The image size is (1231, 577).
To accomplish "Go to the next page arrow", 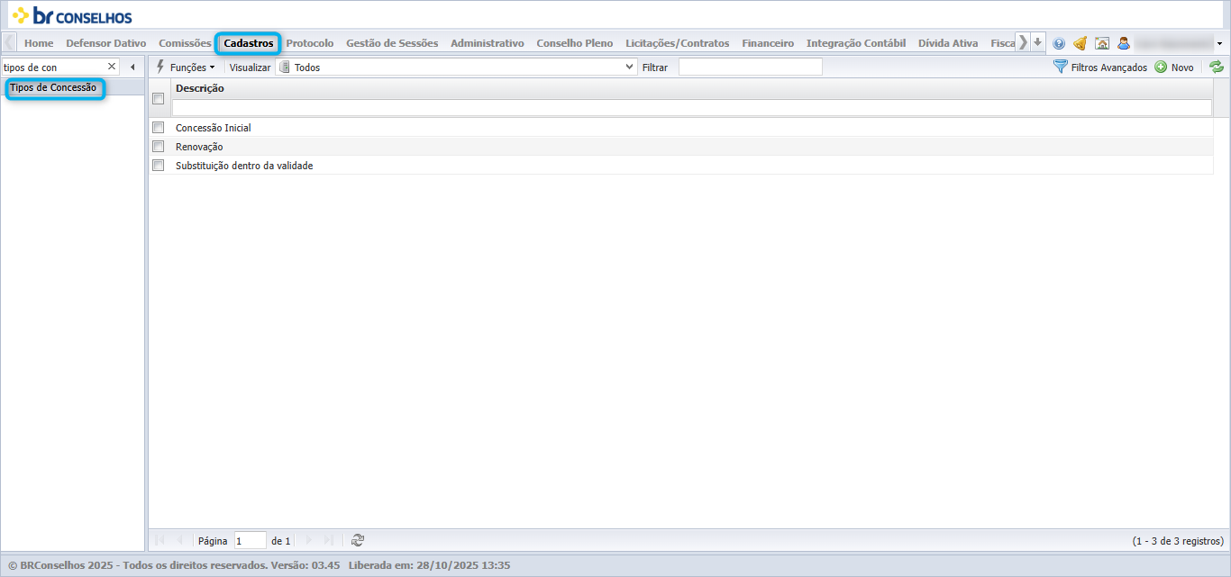I will (x=309, y=540).
